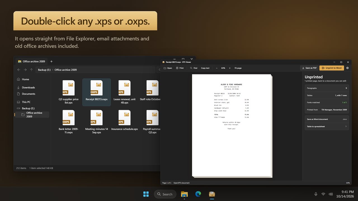Click the 64% zoom value in toolbar

click(223, 68)
